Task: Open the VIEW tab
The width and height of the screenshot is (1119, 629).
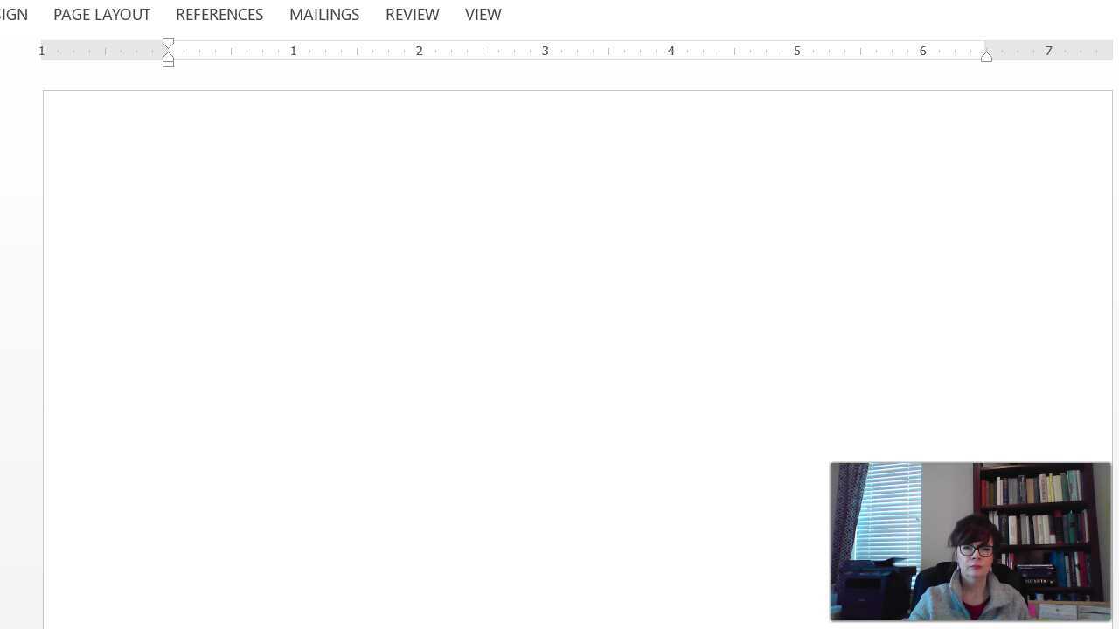Action: [x=483, y=14]
